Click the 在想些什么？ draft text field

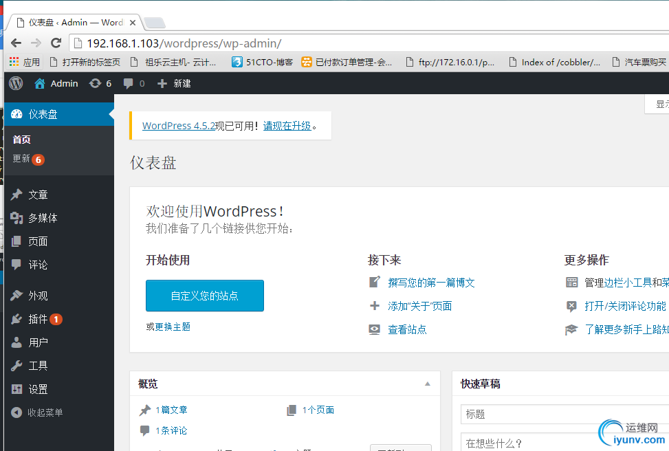565,442
